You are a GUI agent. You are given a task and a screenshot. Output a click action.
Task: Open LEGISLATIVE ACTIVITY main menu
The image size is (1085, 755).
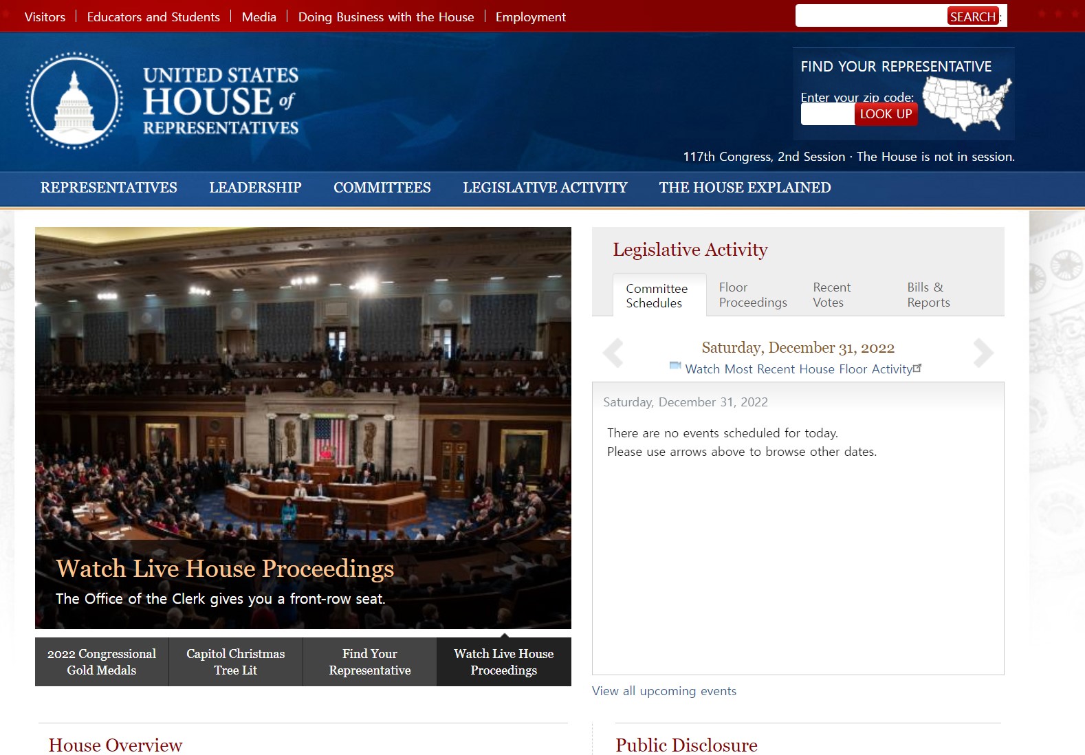[x=545, y=188]
